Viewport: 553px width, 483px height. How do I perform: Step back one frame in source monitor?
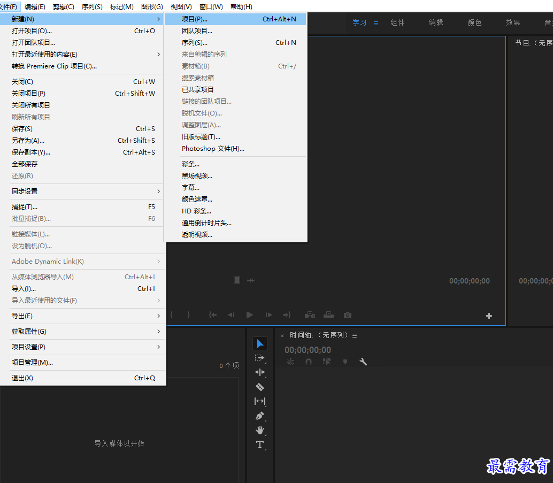(232, 315)
